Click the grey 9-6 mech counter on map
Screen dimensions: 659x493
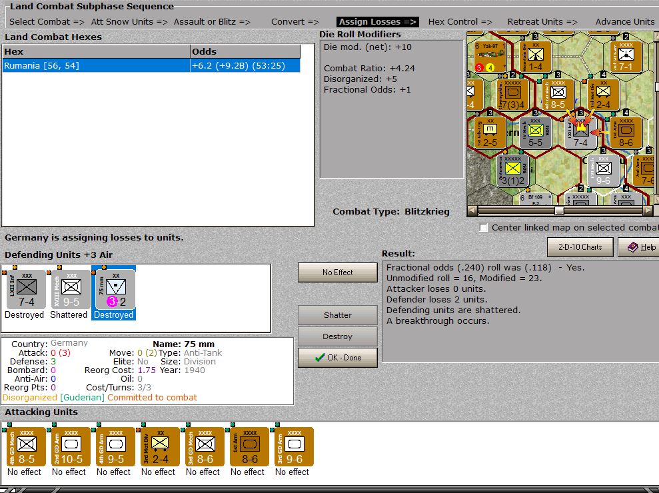(603, 170)
